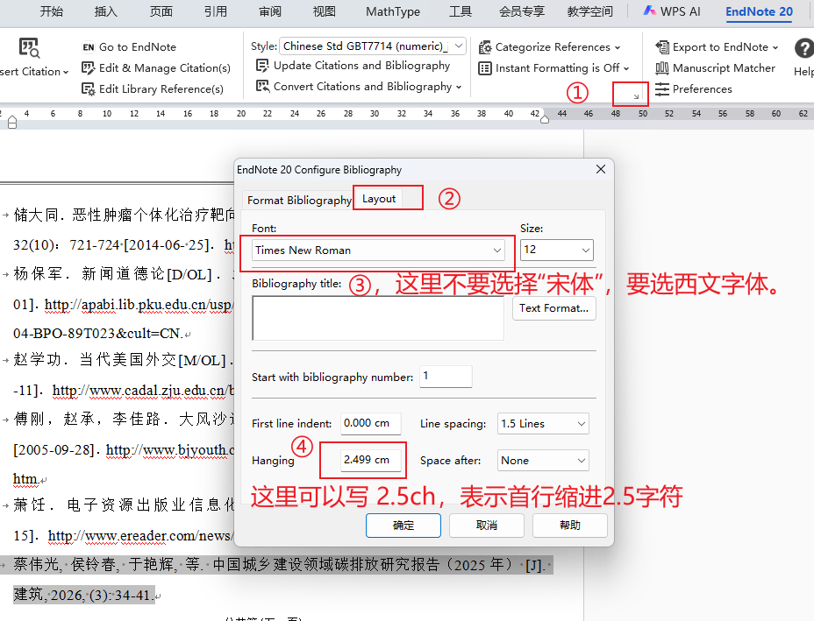
Task: Click the Preferences sliders icon
Action: (x=662, y=89)
